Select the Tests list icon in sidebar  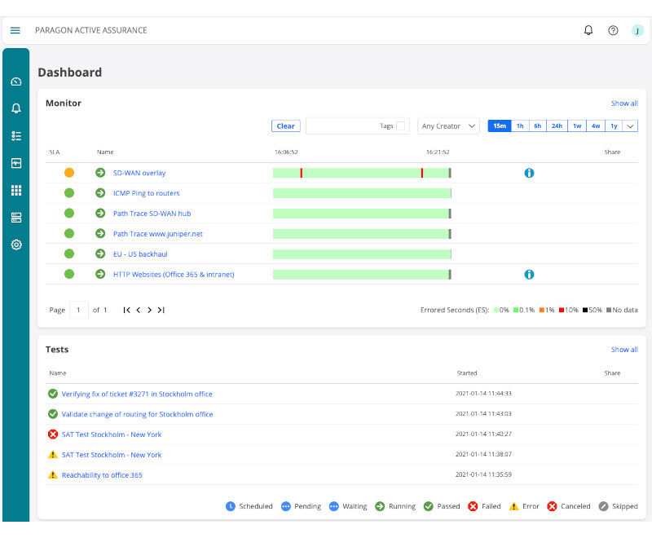coord(16,135)
